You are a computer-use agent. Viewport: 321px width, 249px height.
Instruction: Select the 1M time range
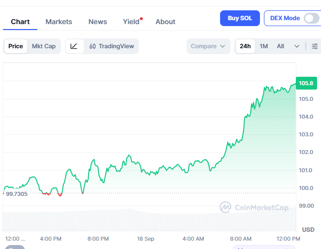tap(264, 46)
